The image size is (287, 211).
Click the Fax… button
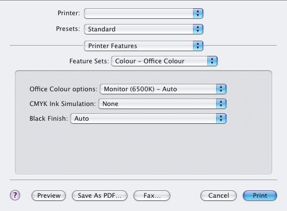pos(152,195)
